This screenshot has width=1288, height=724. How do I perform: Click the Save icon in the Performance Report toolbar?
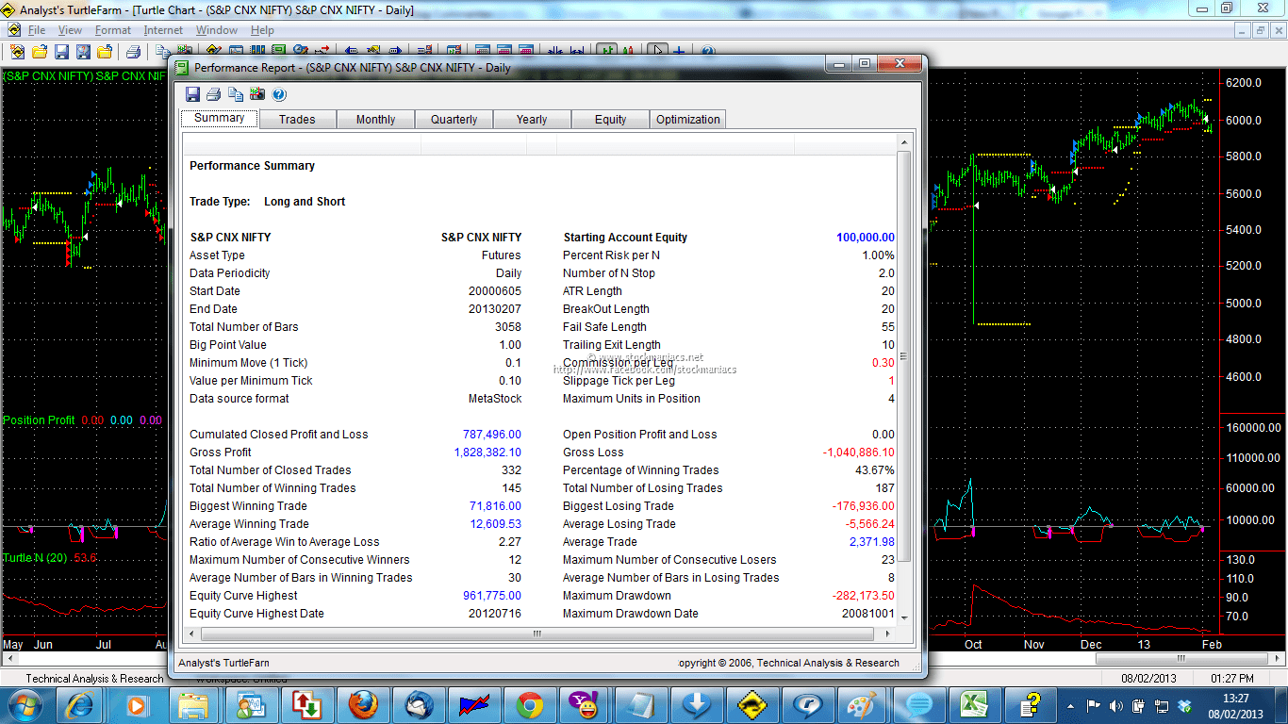[192, 93]
